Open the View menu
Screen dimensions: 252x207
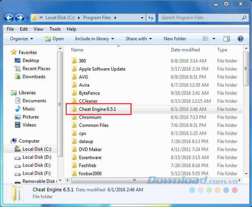(x=38, y=29)
